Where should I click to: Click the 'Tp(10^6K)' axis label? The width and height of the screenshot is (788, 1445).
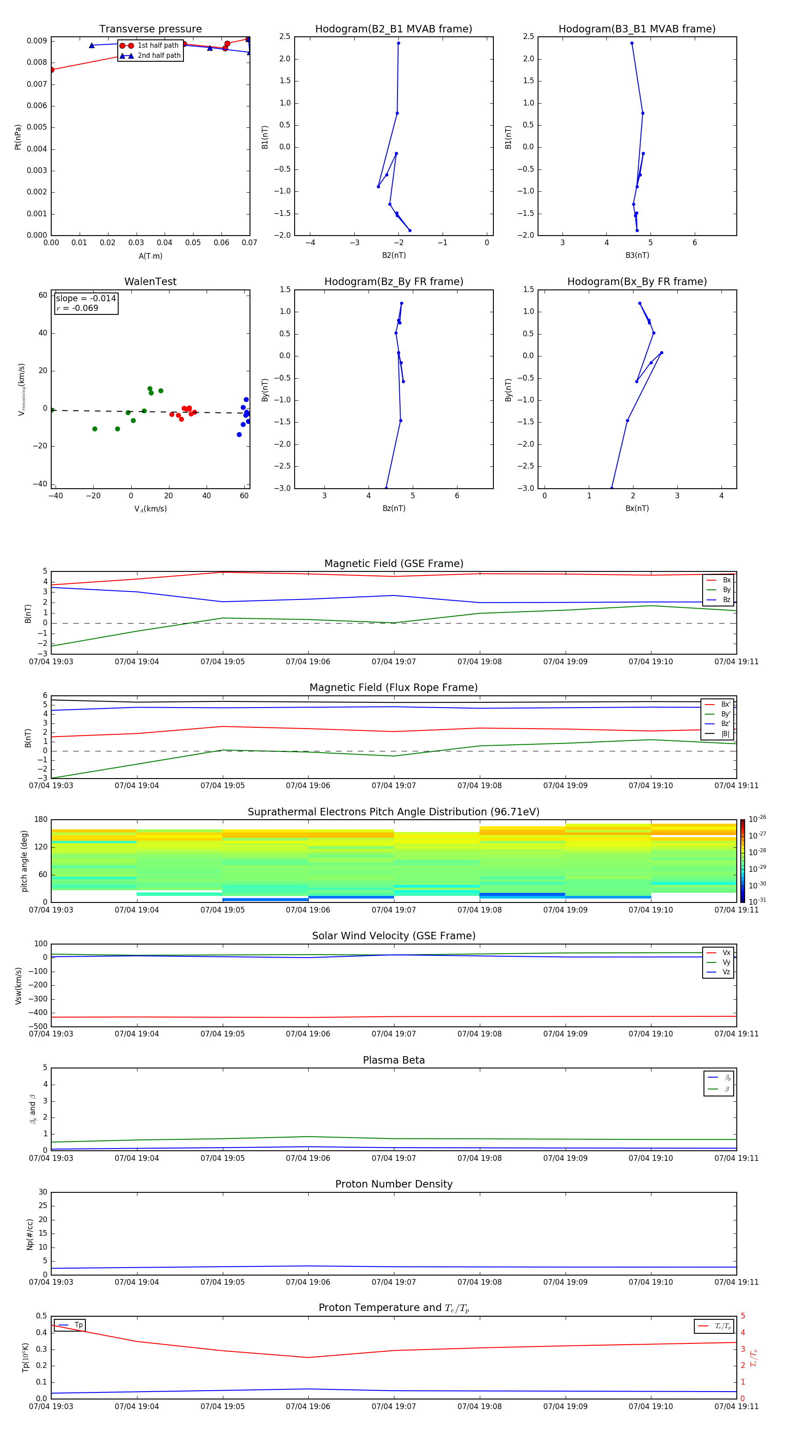click(x=25, y=1357)
